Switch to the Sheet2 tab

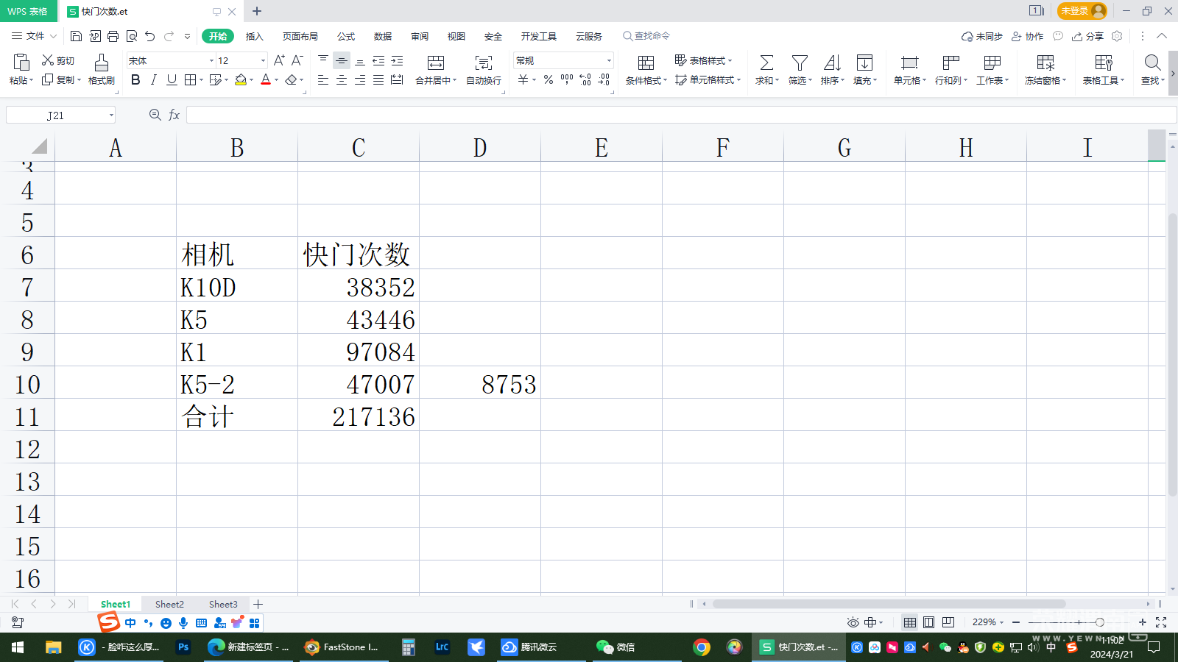pos(169,604)
